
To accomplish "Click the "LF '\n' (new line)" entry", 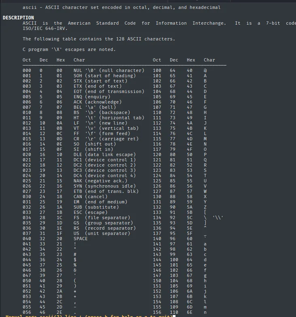I will 100,123.
